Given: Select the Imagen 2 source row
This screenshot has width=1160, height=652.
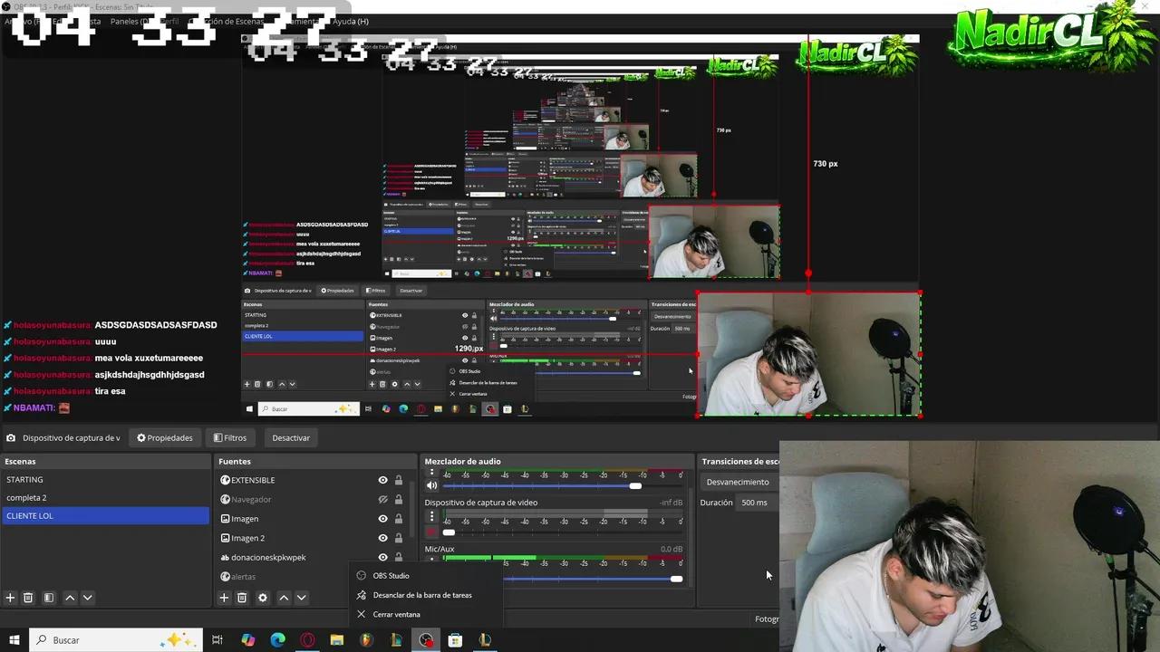Looking at the screenshot, I should click(x=312, y=538).
